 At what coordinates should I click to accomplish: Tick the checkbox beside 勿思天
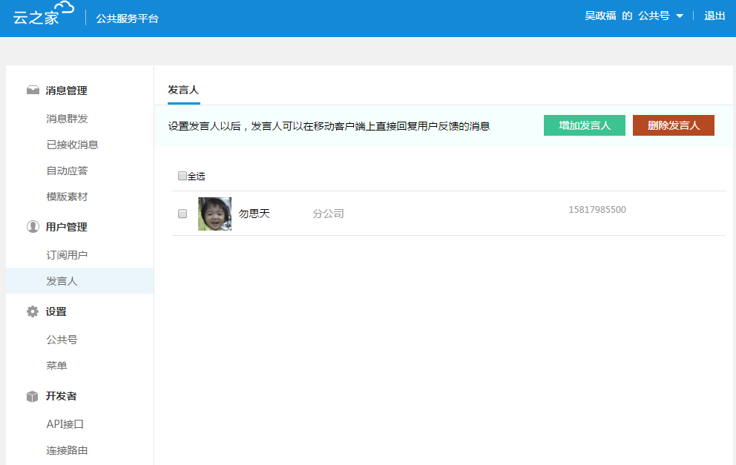tap(183, 214)
